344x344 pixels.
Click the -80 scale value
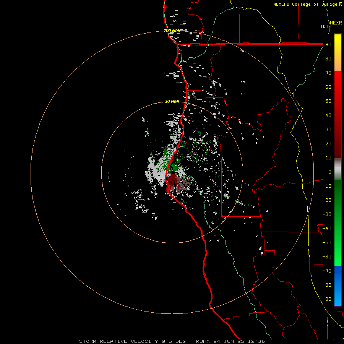(x=327, y=285)
